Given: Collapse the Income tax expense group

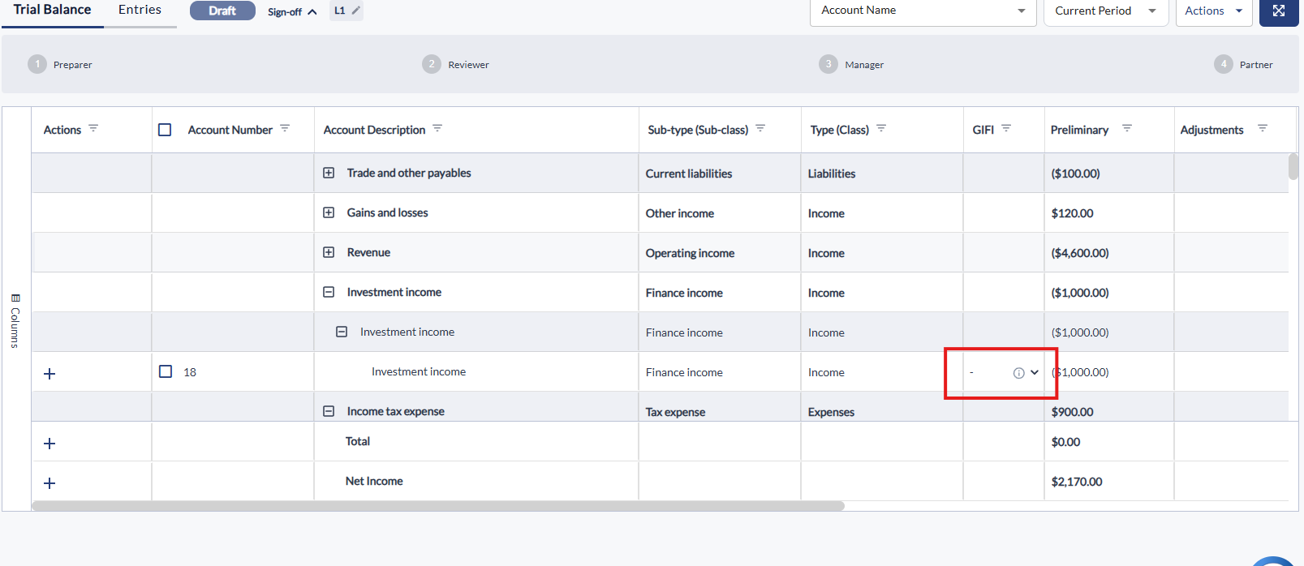Looking at the screenshot, I should click(x=329, y=411).
